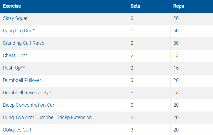Screen dimensions: 213x135
Task: Open the Bicep Concentration Curl link
Action: tap(29, 105)
